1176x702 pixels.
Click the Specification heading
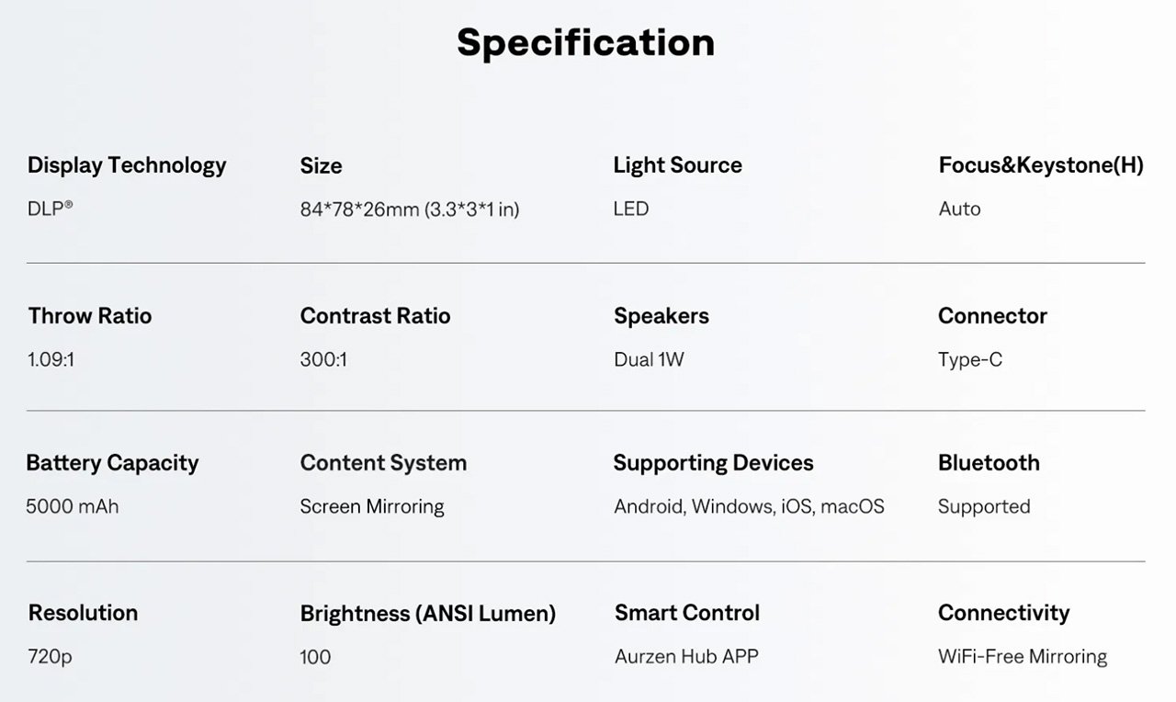[585, 43]
